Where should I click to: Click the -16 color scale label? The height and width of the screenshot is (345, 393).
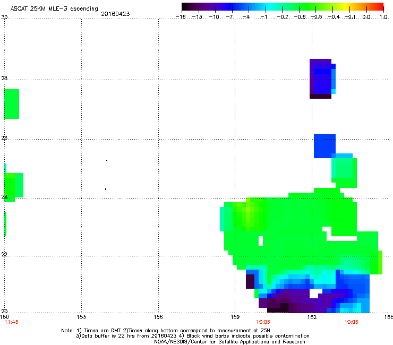click(181, 17)
